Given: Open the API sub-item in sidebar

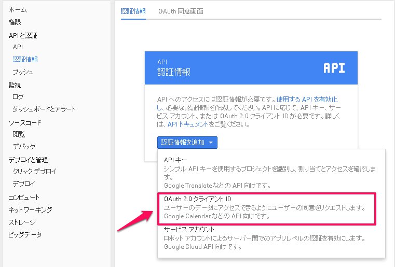Looking at the screenshot, I should click(18, 47).
